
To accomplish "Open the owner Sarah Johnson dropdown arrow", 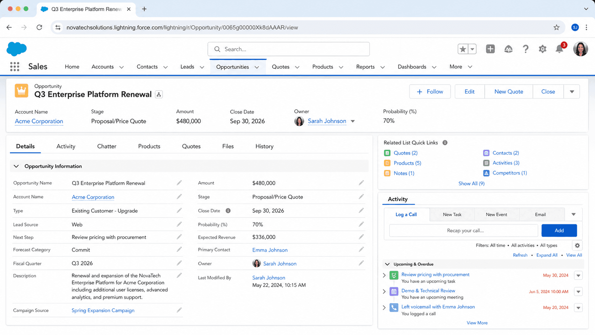I will coord(353,121).
